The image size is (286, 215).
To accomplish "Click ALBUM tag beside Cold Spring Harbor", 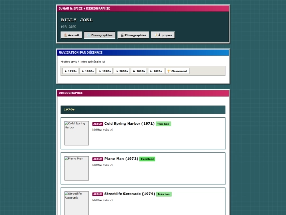I will point(97,124).
